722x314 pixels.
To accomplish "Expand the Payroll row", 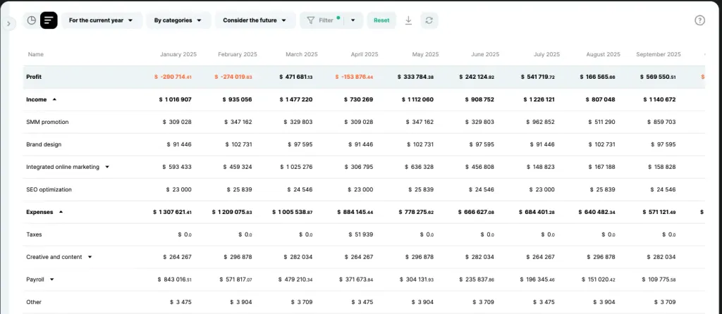I will (x=52, y=280).
